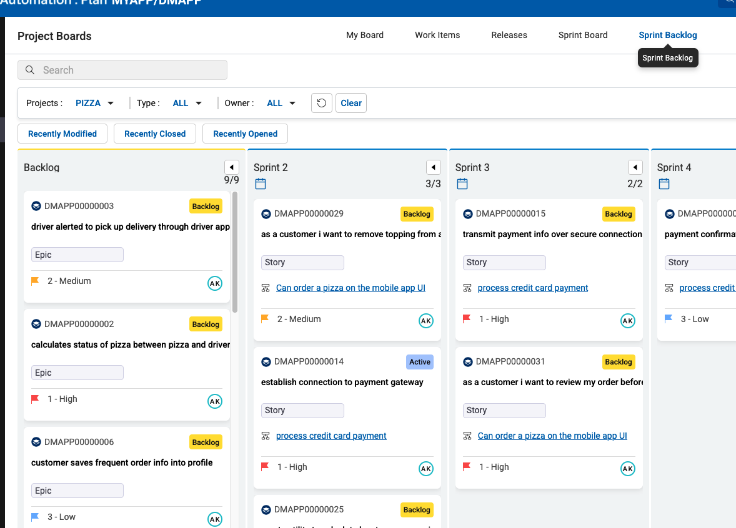Click parent hierarchy icon on DMAPP00000029
The image size is (736, 528).
coord(266,288)
